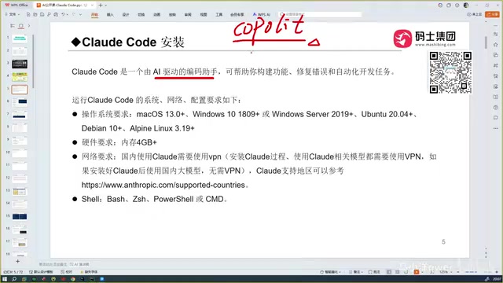
Task: Select slide 4 yellow thumbnail
Action: pos(20,77)
